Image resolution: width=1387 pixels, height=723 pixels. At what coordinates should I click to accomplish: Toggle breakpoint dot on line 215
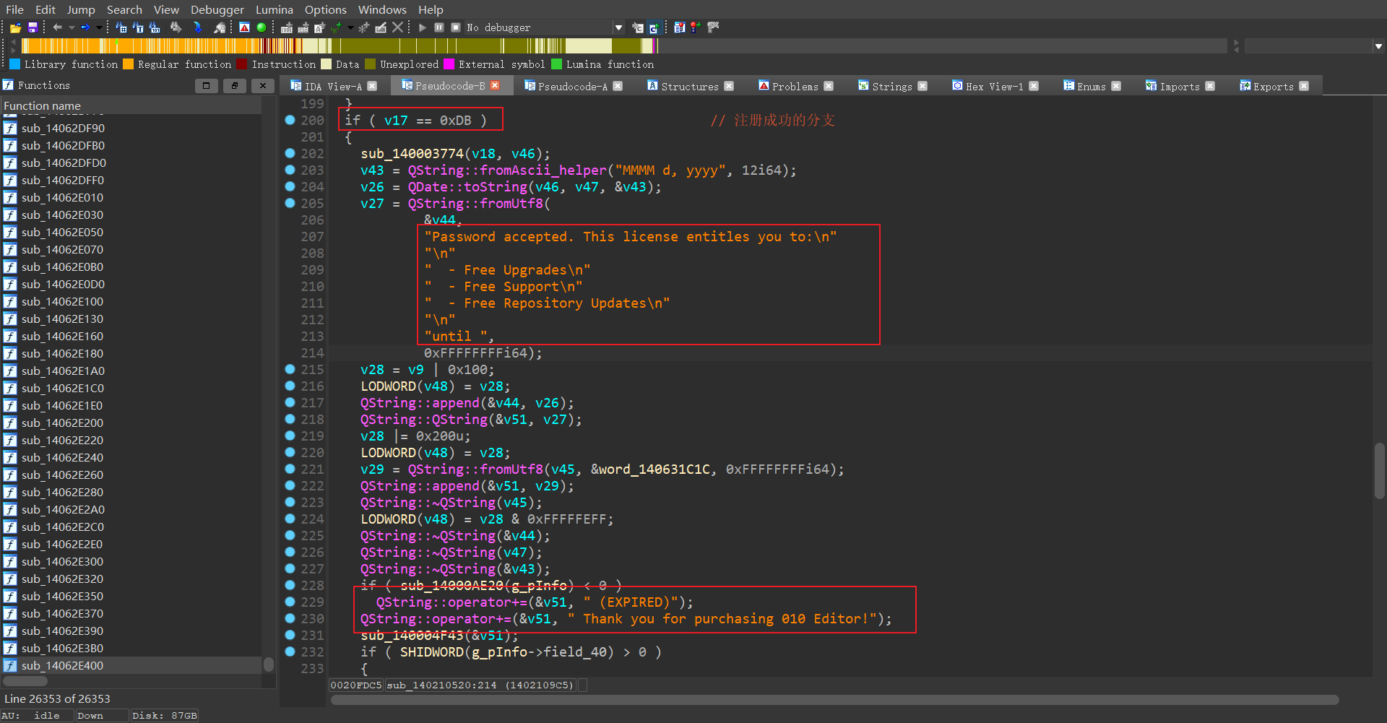click(x=290, y=369)
